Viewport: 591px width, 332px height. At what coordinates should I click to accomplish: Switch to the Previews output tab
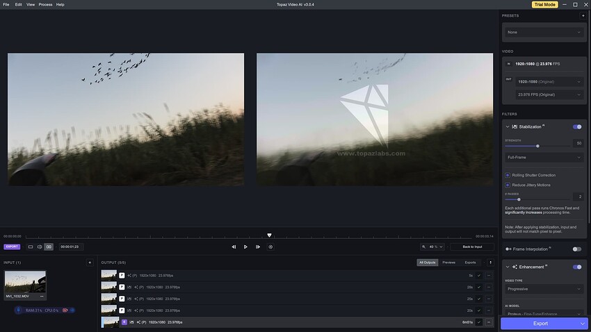(449, 263)
